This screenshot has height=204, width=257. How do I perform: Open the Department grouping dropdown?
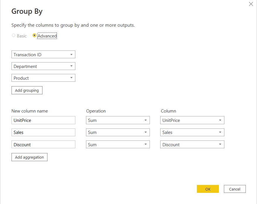pos(43,66)
